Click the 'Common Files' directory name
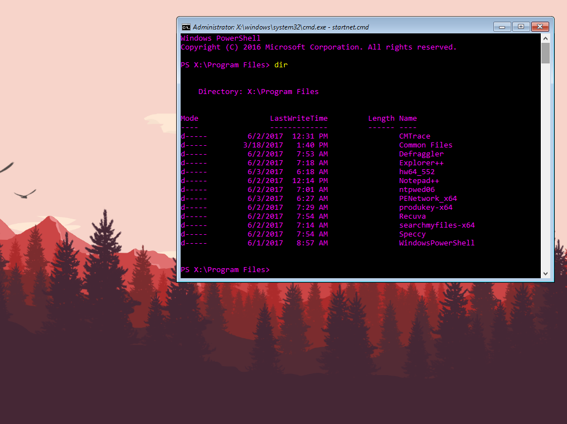567x424 pixels. (x=425, y=145)
